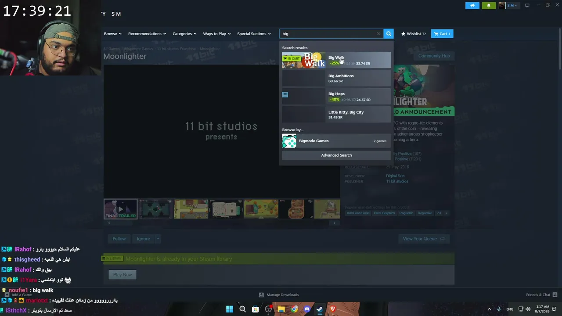Open the Categories dropdown

point(184,34)
